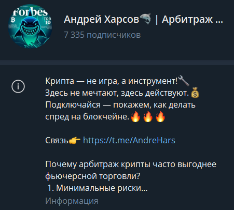Click the 7 335 подписчиков subscriber count
Screen dimensions: 234x210
point(102,35)
